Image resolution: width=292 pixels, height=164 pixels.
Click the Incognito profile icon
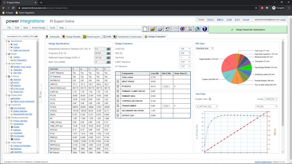coord(274,8)
